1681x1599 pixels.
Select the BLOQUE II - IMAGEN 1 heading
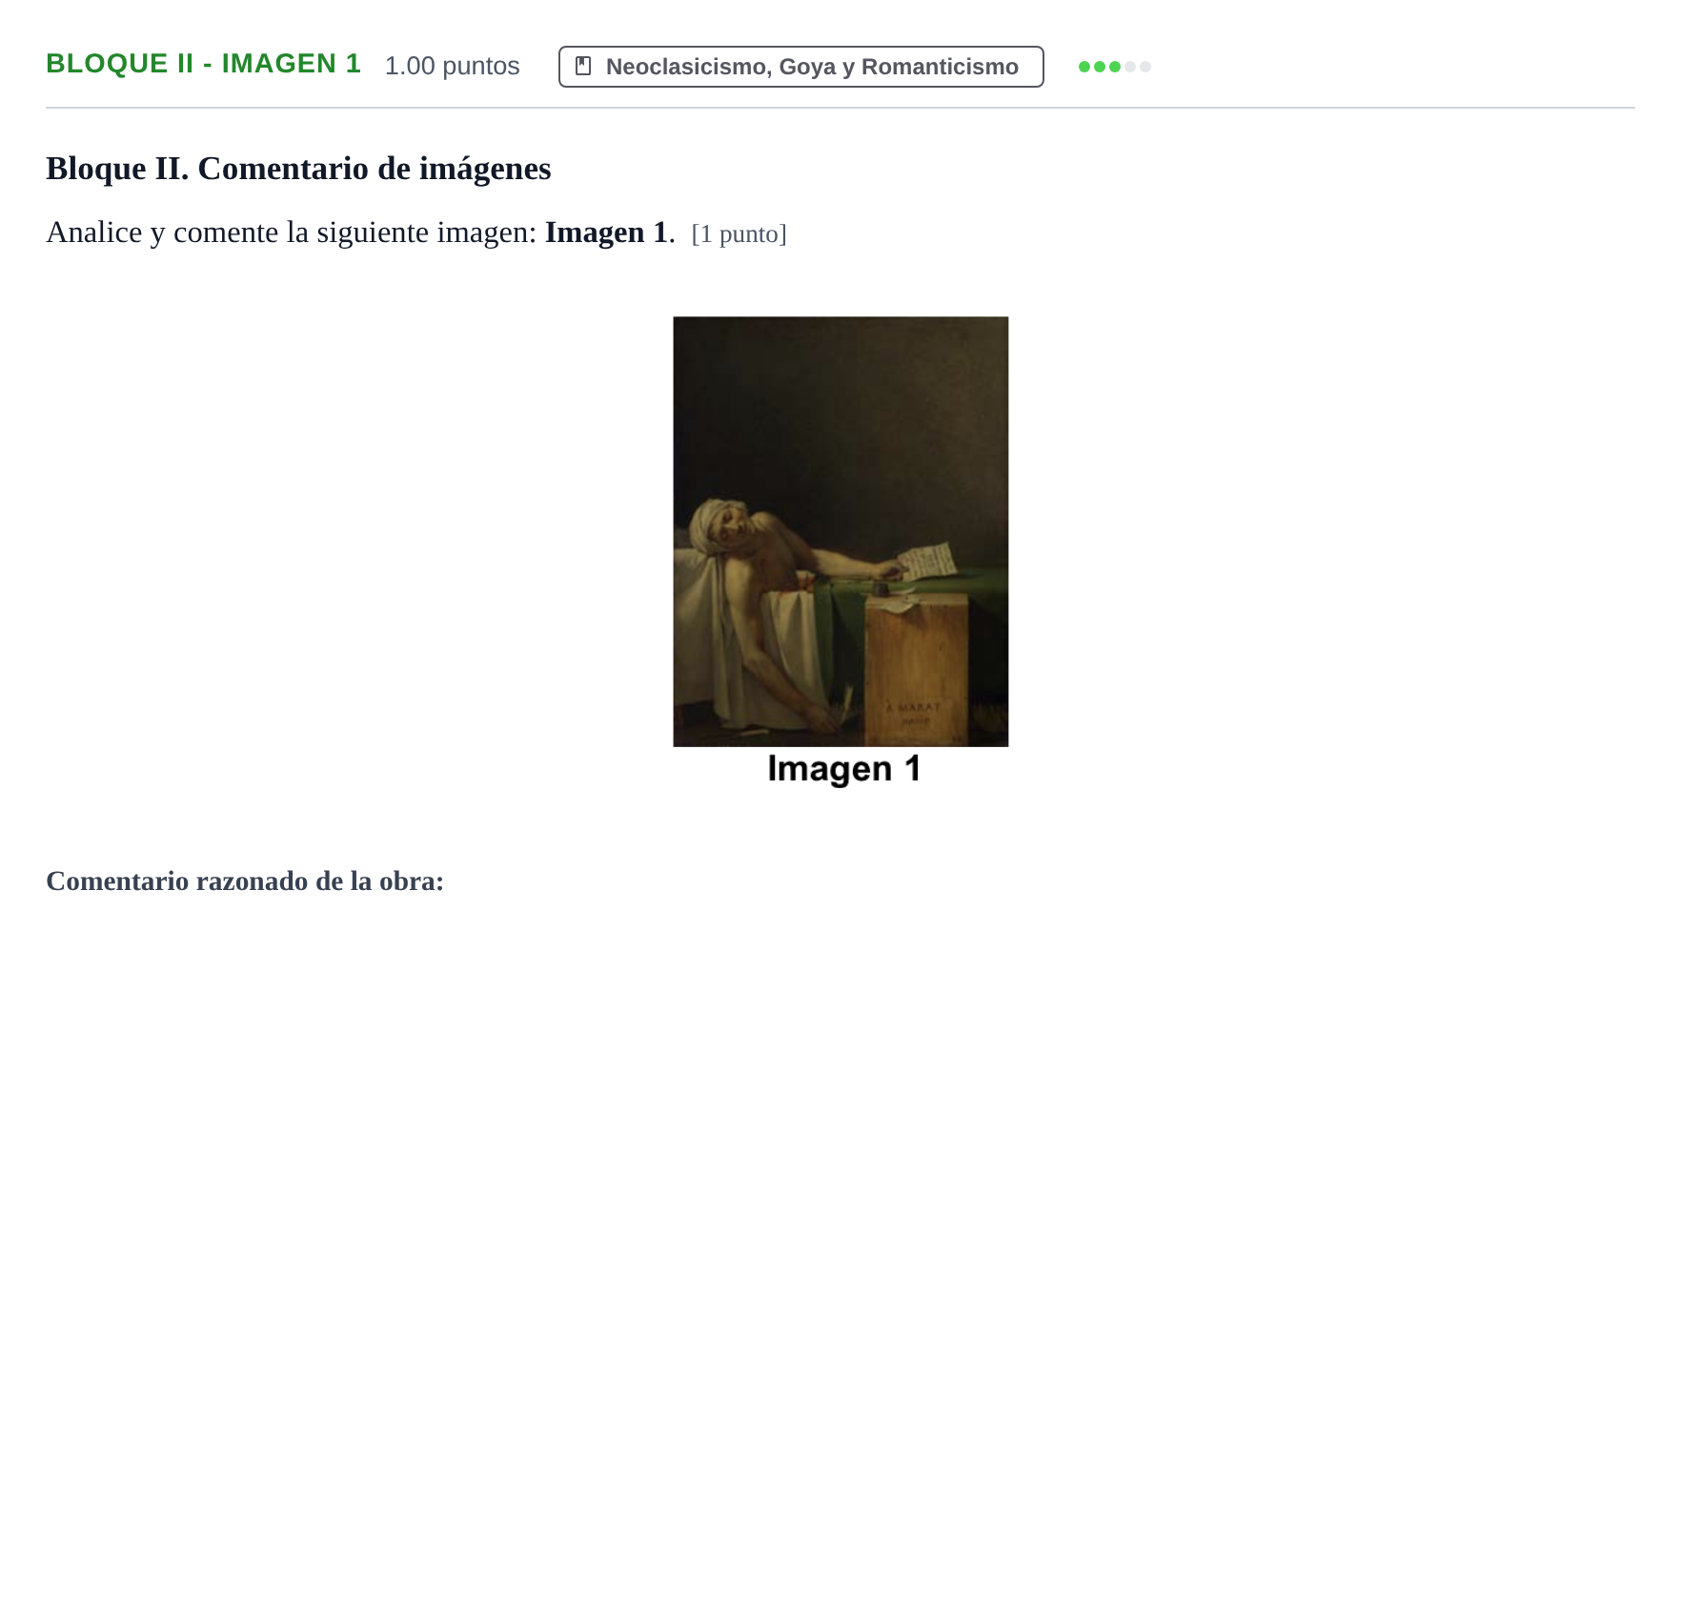[x=204, y=64]
